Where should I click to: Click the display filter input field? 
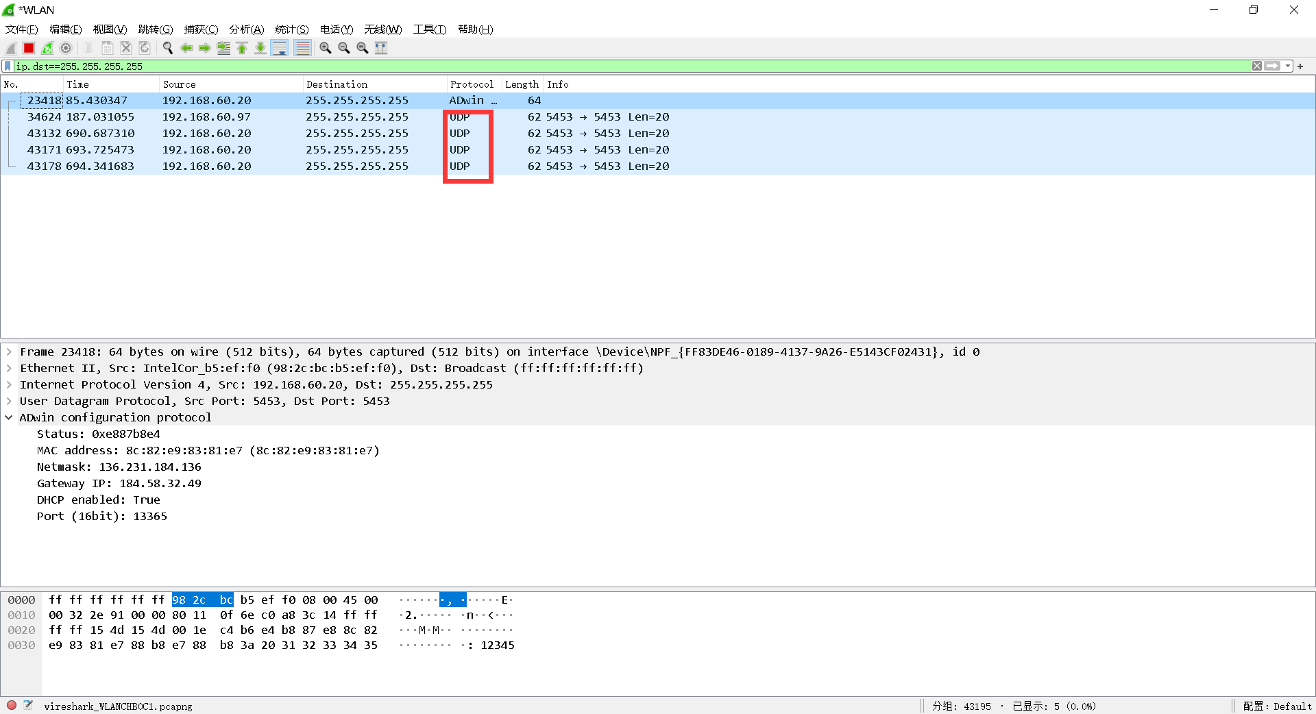coord(631,66)
